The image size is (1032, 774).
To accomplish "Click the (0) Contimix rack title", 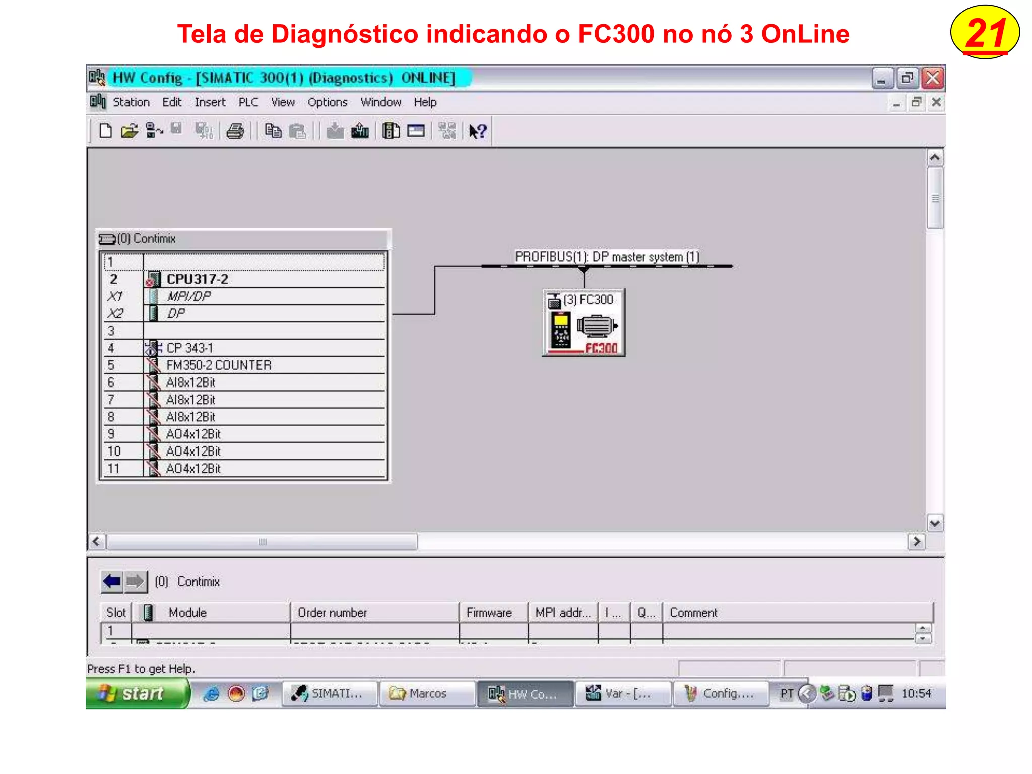I will [x=146, y=239].
